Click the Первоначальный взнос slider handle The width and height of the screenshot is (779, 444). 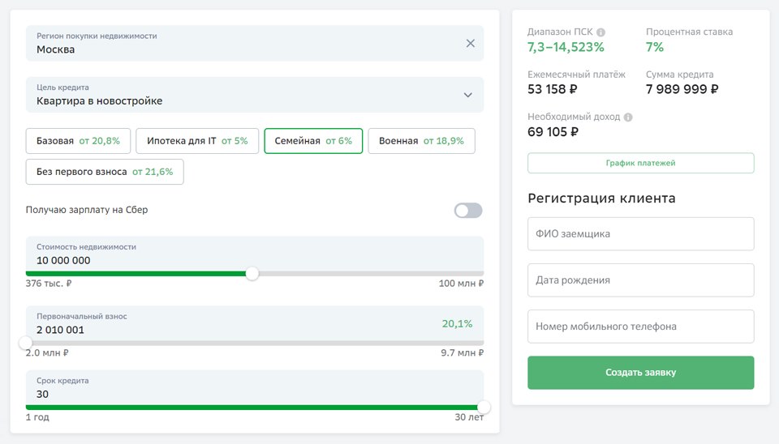tap(26, 343)
